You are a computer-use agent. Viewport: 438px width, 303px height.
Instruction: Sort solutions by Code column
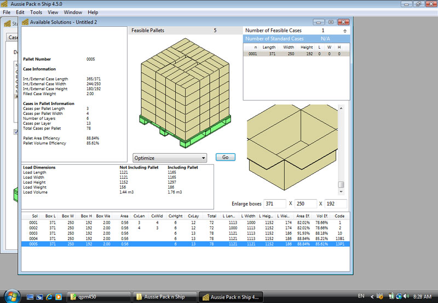click(x=339, y=216)
